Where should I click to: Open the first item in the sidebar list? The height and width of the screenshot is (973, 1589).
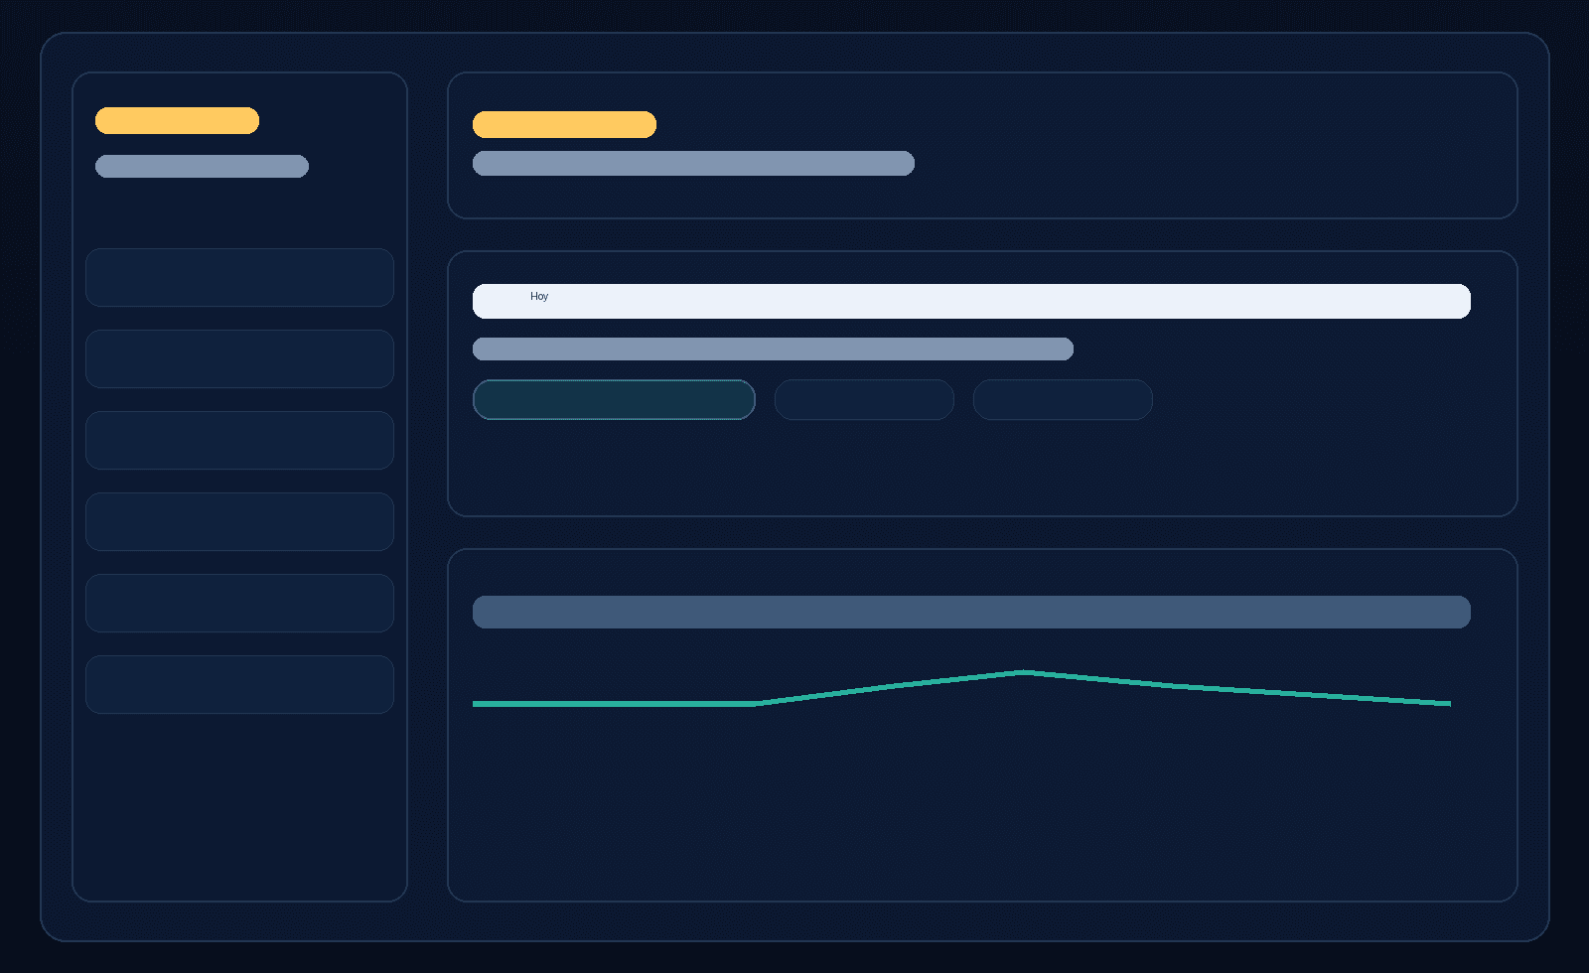pos(239,277)
